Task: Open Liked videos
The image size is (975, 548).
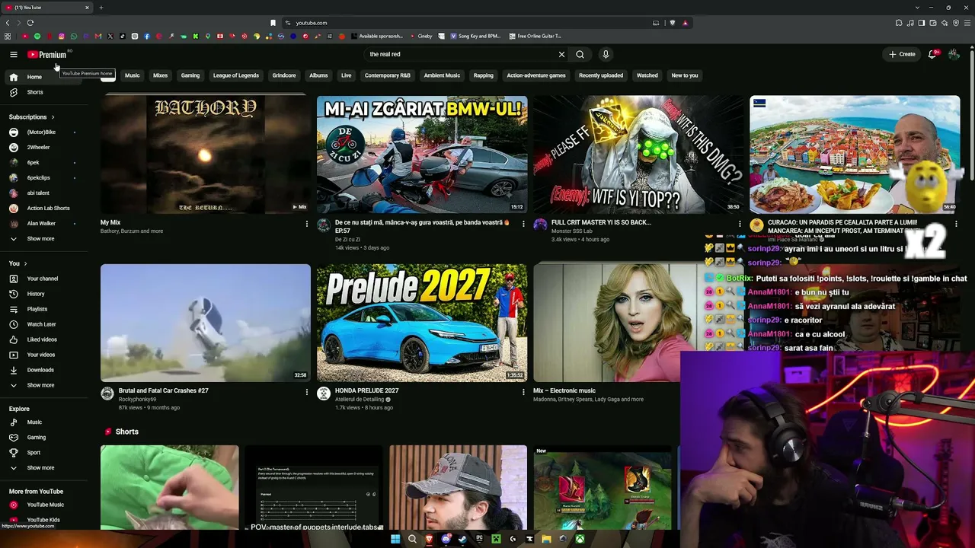Action: coord(43,339)
